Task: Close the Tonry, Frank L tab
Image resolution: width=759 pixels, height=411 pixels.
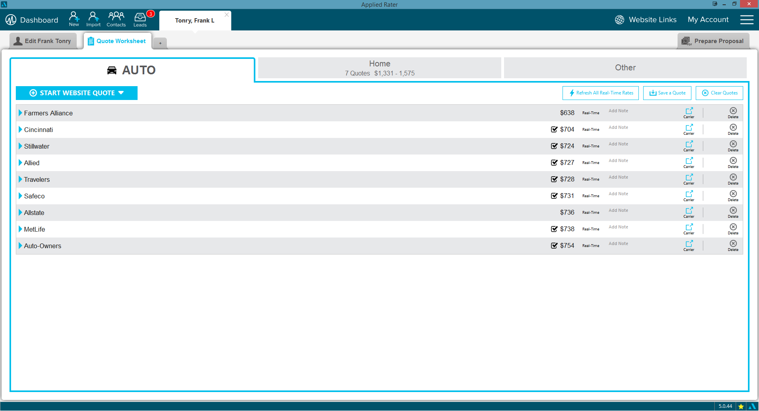Action: pos(227,15)
